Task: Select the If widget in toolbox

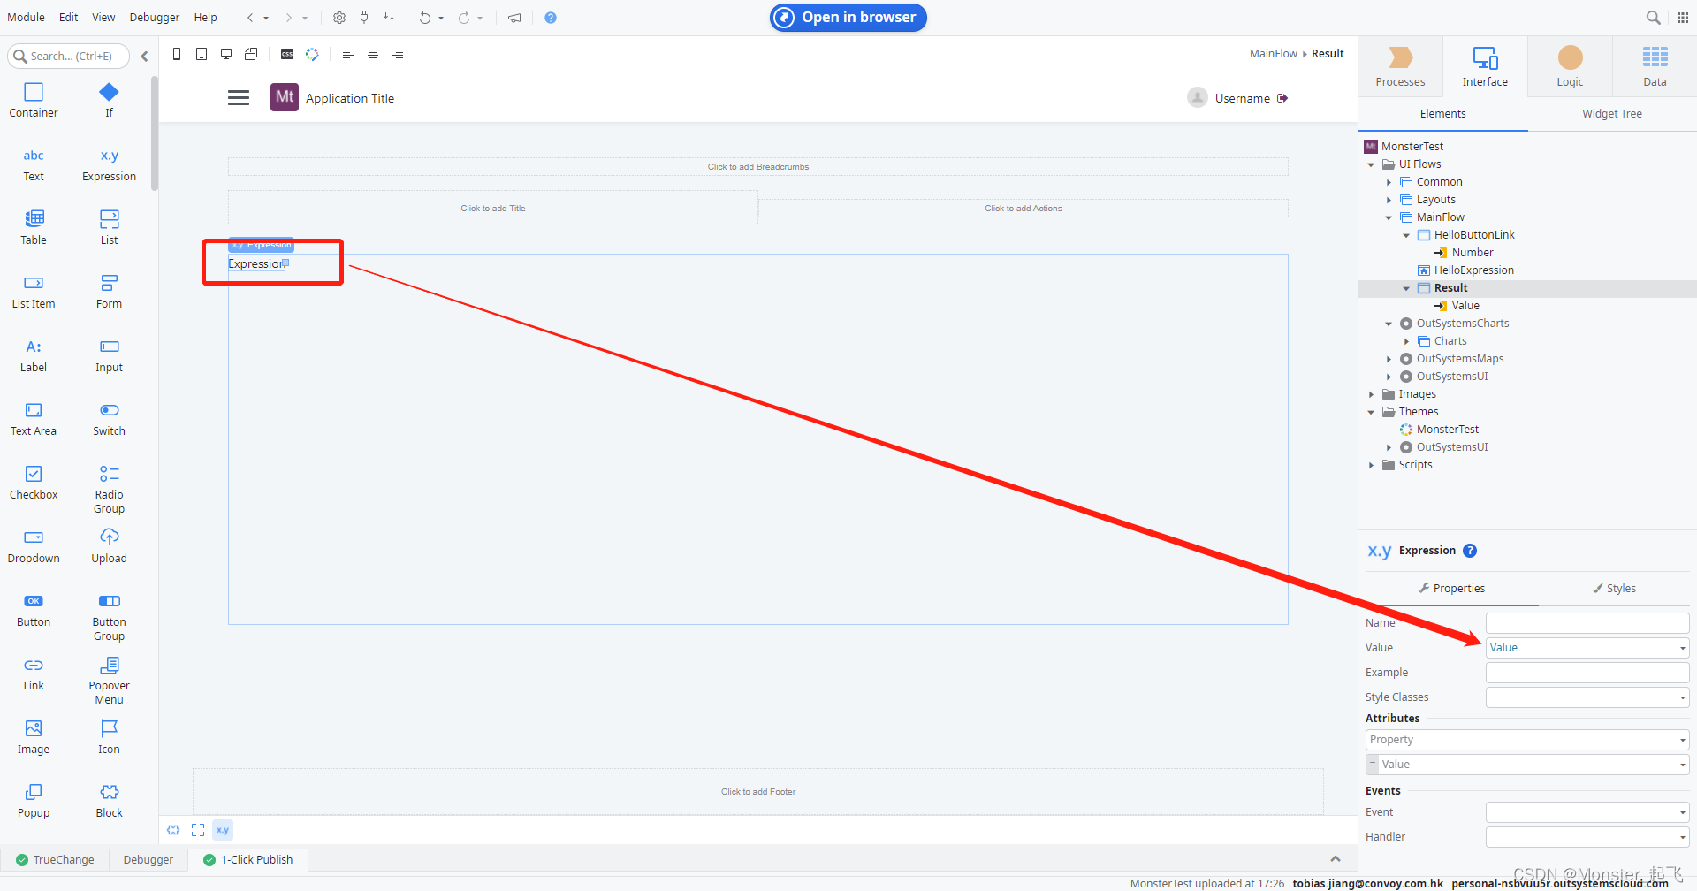Action: tap(109, 100)
